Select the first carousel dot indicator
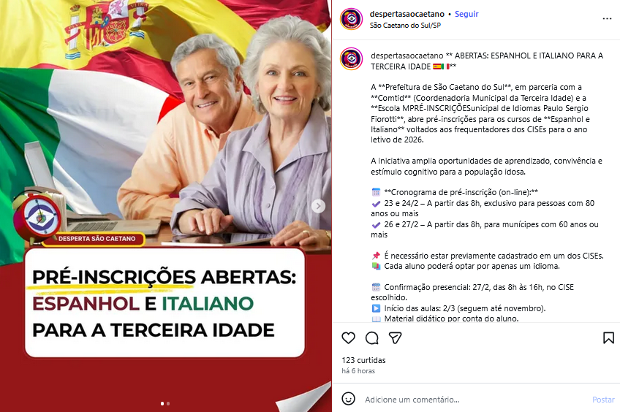This screenshot has height=412, width=620. [x=162, y=404]
